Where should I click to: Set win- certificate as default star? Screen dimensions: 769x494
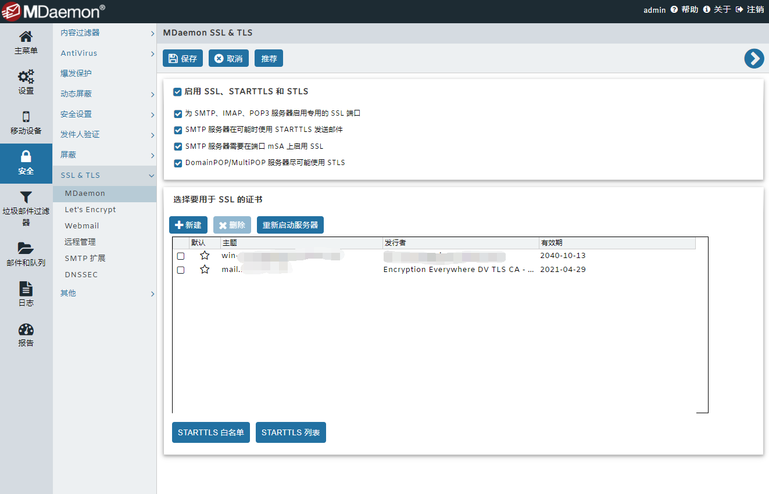(205, 255)
